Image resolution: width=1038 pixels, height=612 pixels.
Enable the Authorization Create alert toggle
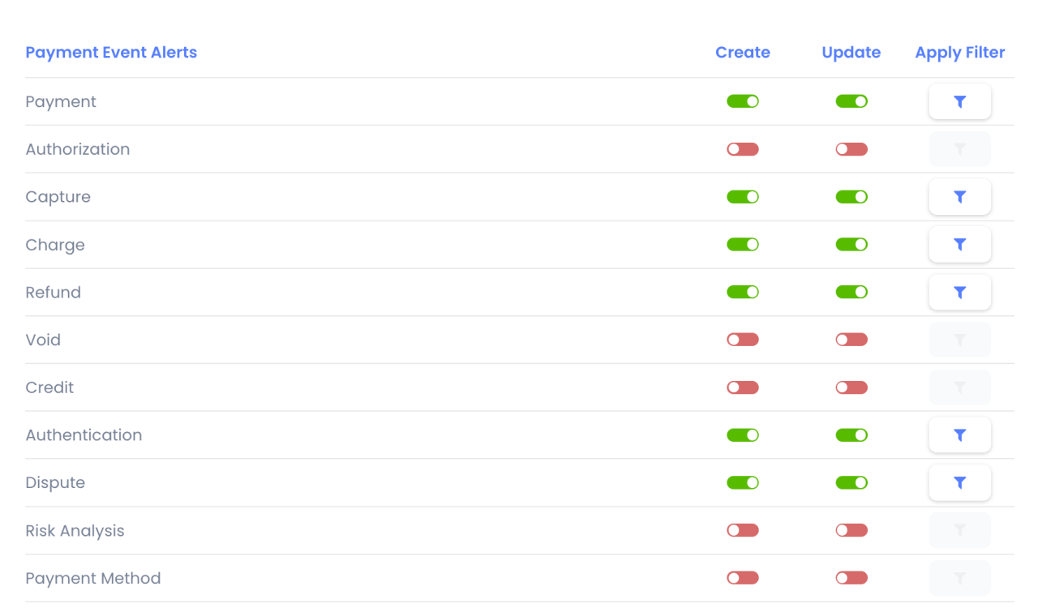point(742,149)
